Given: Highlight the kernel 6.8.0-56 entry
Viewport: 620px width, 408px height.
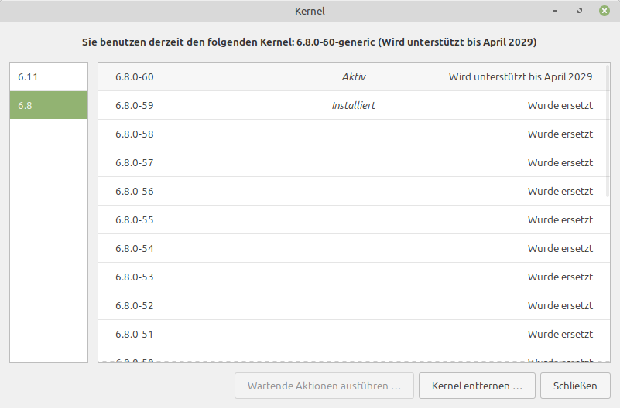Looking at the screenshot, I should (x=353, y=191).
